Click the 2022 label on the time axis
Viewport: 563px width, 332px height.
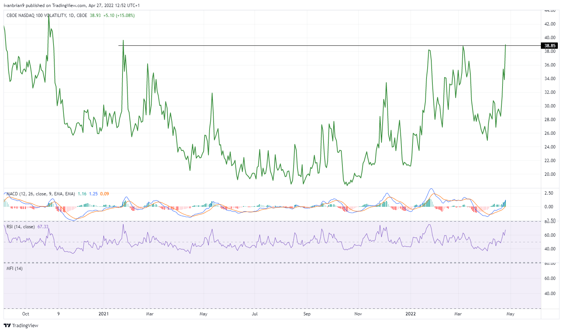tap(411, 314)
